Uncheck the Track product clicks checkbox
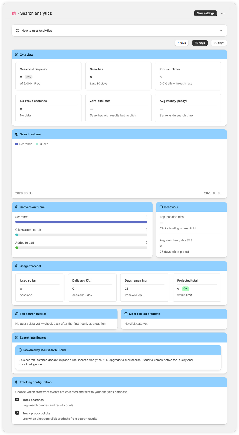 17,413
